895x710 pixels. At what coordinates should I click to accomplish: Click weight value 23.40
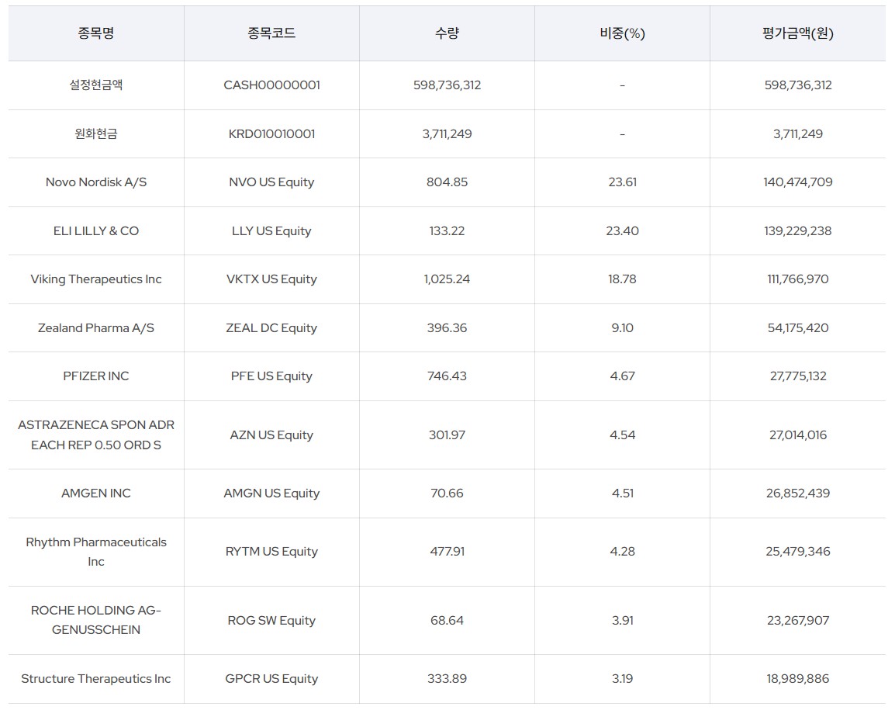tap(622, 230)
